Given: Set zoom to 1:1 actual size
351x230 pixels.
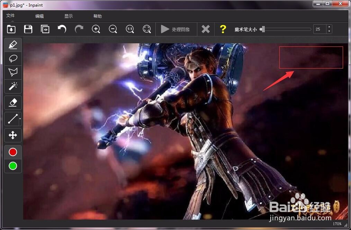Looking at the screenshot, I should pyautogui.click(x=130, y=29).
